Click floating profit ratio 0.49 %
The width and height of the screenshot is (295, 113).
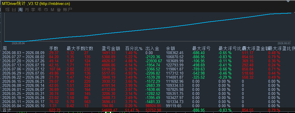[x=274, y=77]
